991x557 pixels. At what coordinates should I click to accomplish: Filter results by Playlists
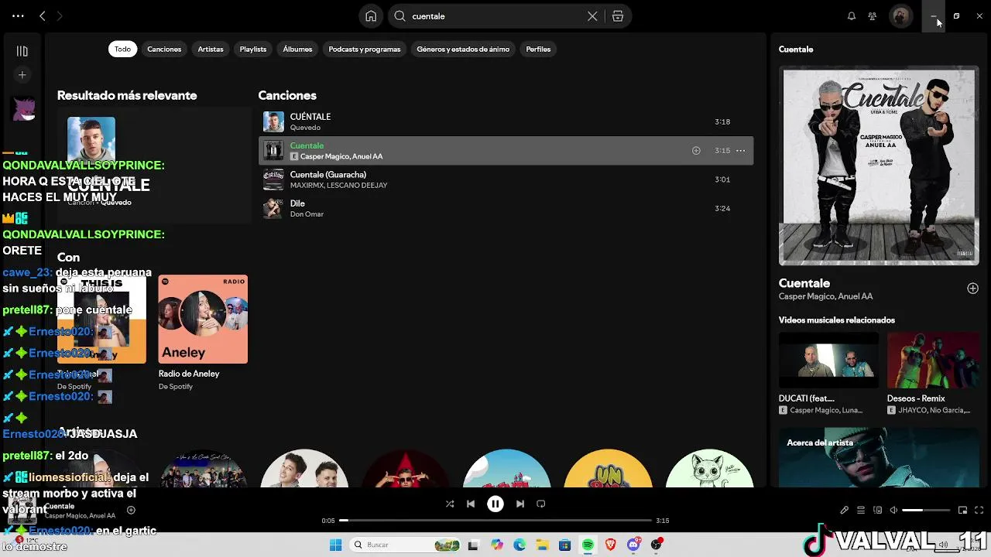coord(253,49)
